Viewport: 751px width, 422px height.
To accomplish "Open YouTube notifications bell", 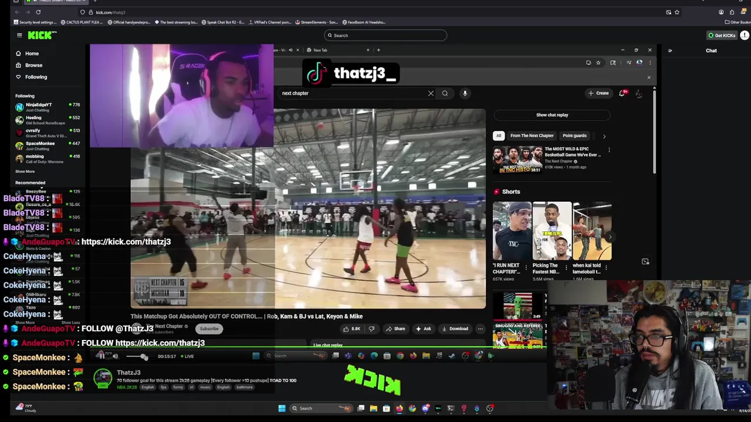I will (x=623, y=93).
